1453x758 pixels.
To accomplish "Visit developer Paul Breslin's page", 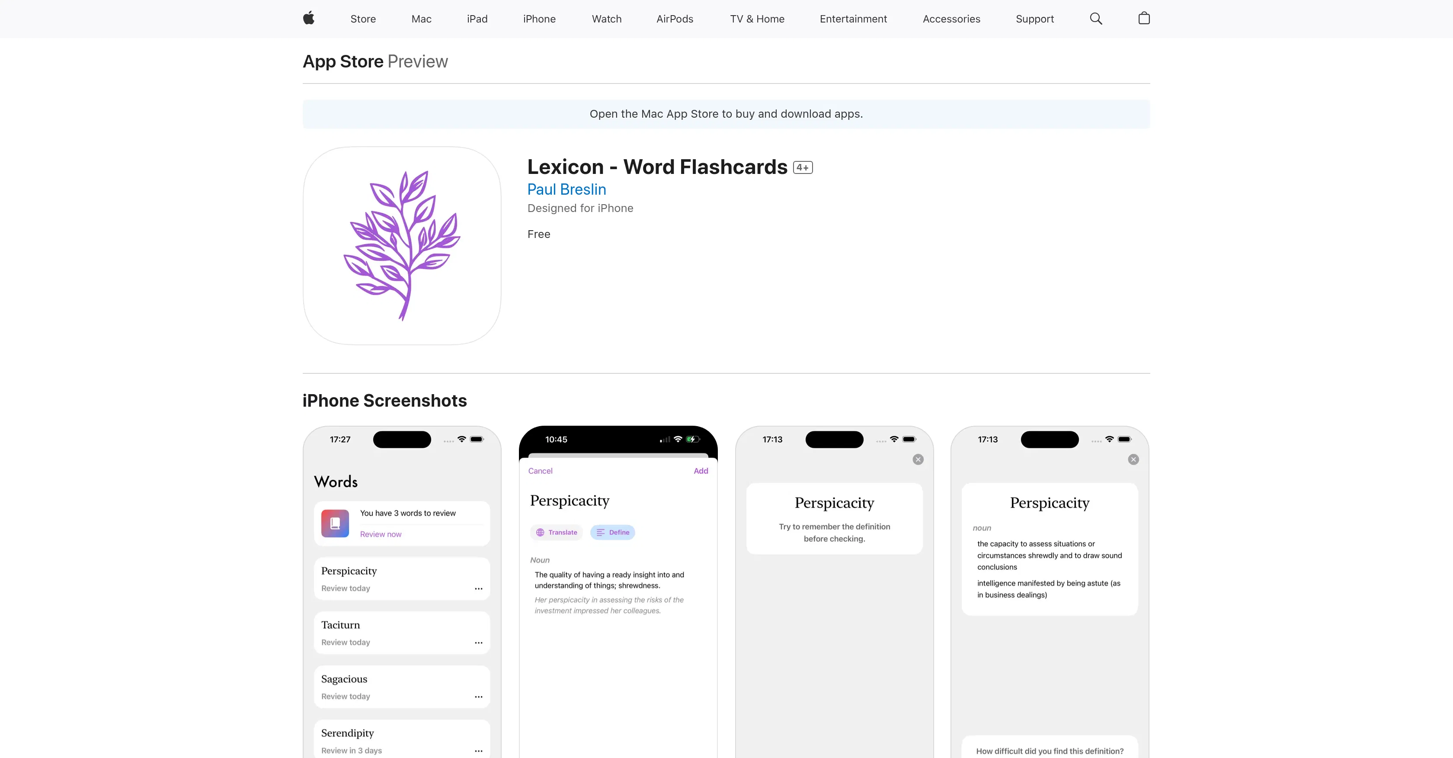I will click(566, 189).
